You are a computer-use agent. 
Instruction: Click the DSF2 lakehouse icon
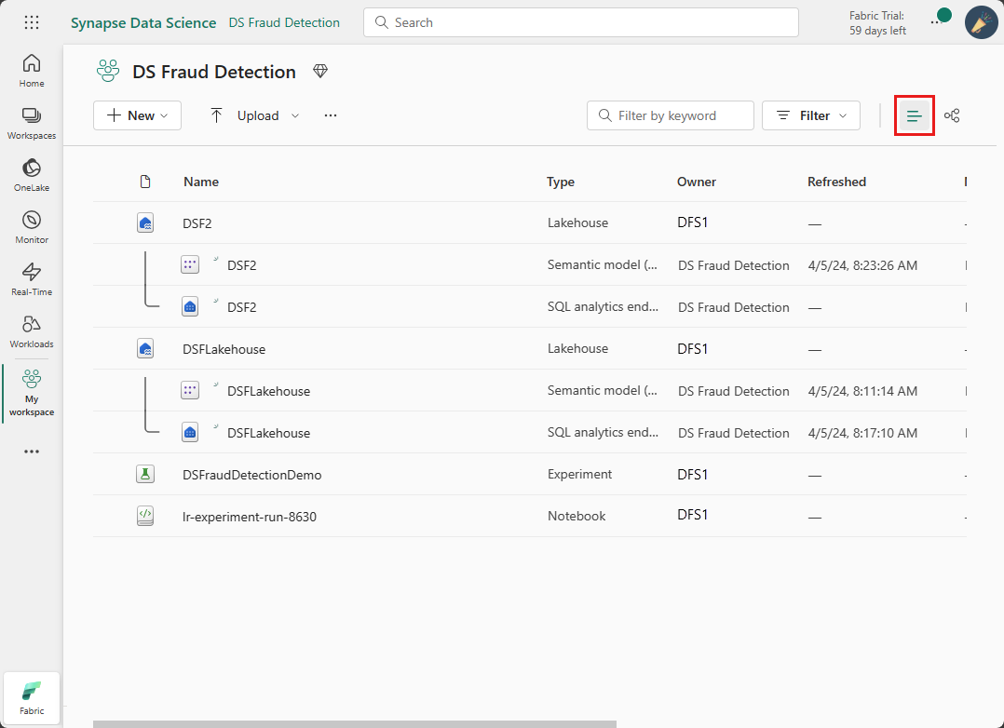pyautogui.click(x=145, y=222)
